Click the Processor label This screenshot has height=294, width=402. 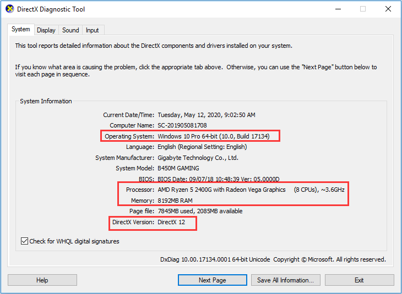pyautogui.click(x=140, y=190)
